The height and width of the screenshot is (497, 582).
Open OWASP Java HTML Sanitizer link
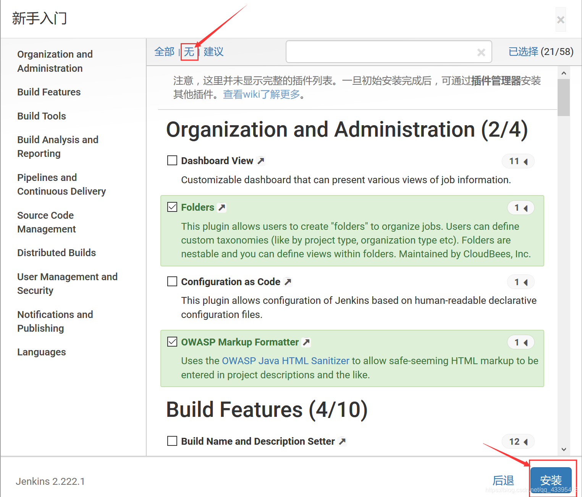286,361
